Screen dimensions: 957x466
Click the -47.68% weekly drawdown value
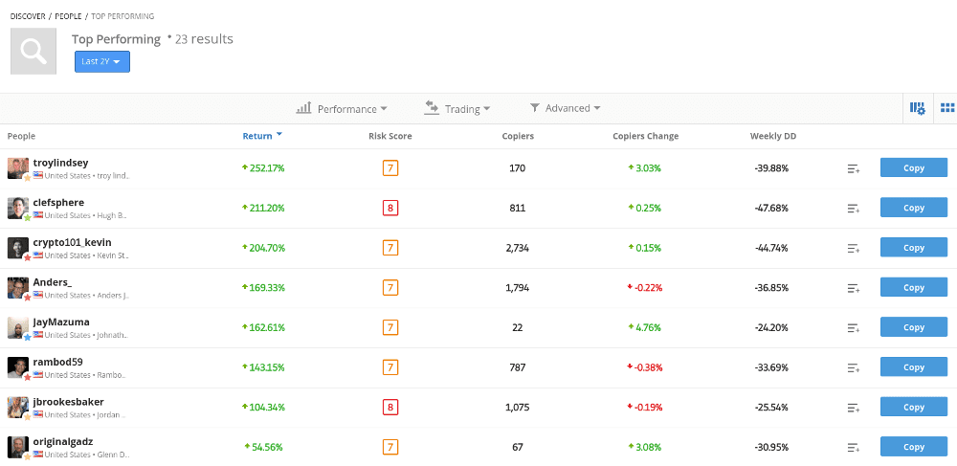coord(771,208)
